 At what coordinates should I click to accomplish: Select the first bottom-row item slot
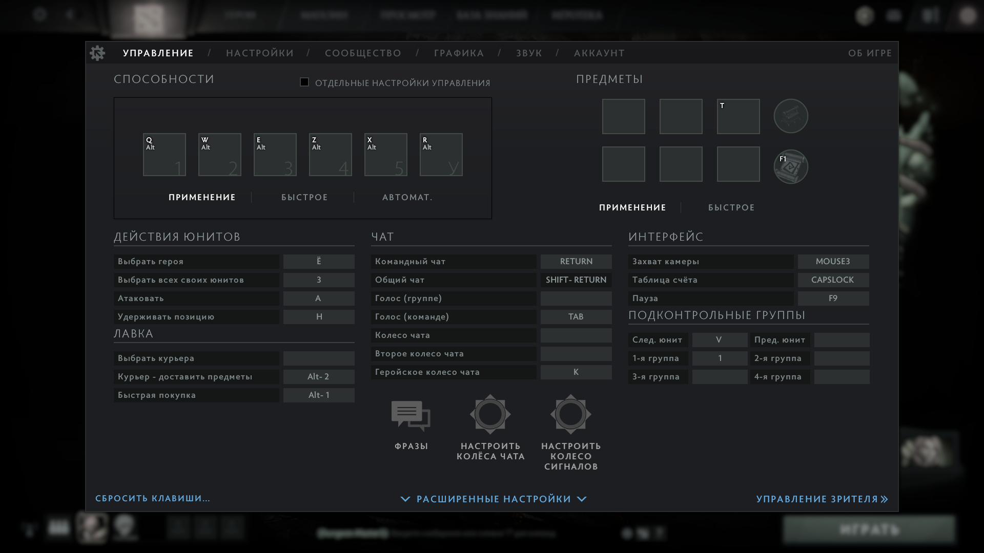pyautogui.click(x=624, y=164)
